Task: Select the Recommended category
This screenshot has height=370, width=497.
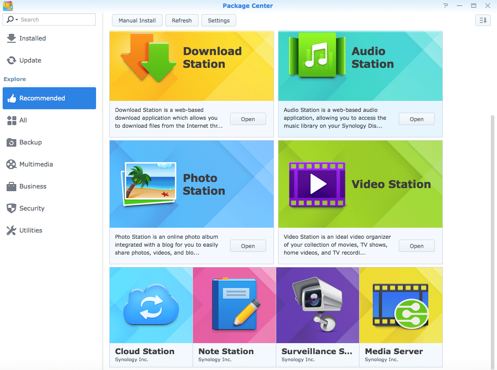Action: click(x=49, y=98)
